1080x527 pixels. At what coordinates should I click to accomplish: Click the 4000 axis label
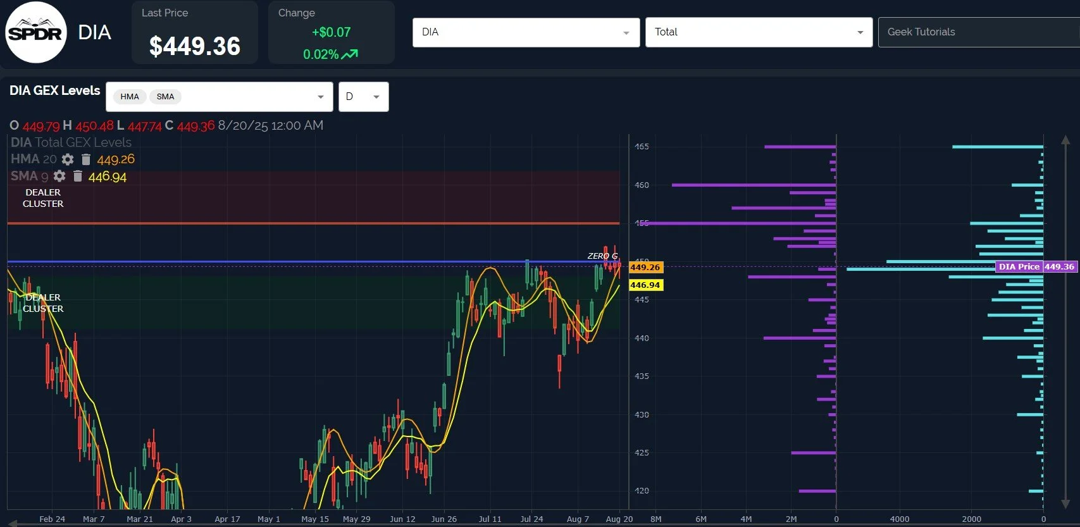click(899, 519)
